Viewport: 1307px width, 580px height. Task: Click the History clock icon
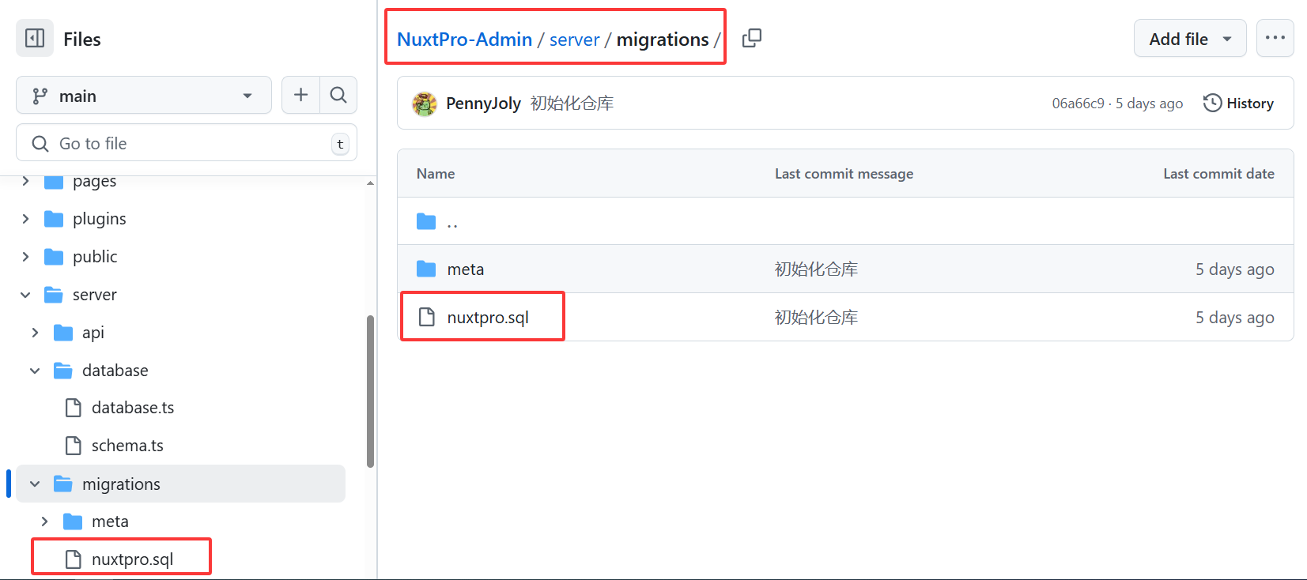tap(1212, 104)
